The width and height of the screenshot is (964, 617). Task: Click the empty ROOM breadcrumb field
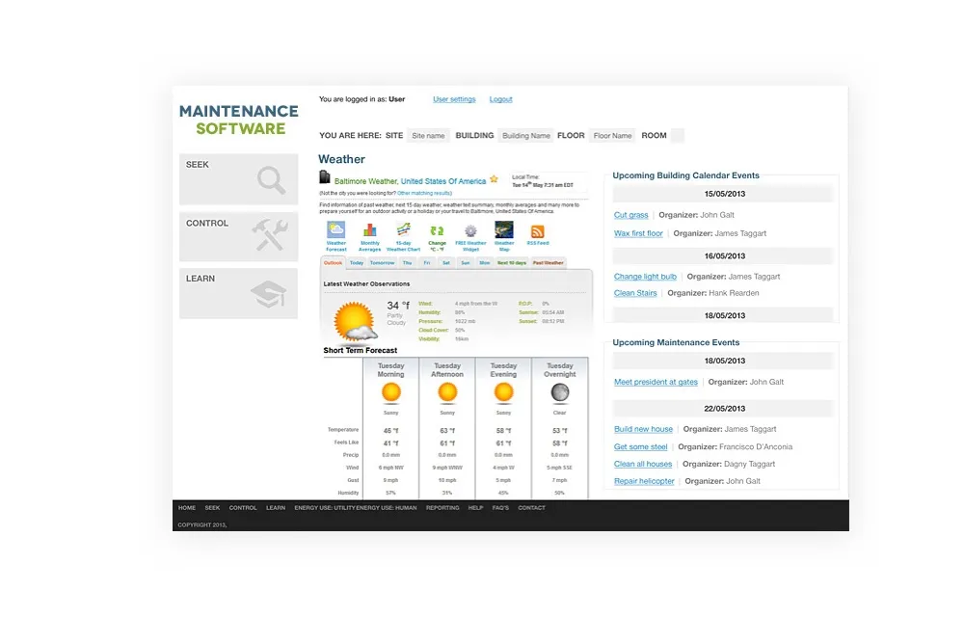pos(677,136)
